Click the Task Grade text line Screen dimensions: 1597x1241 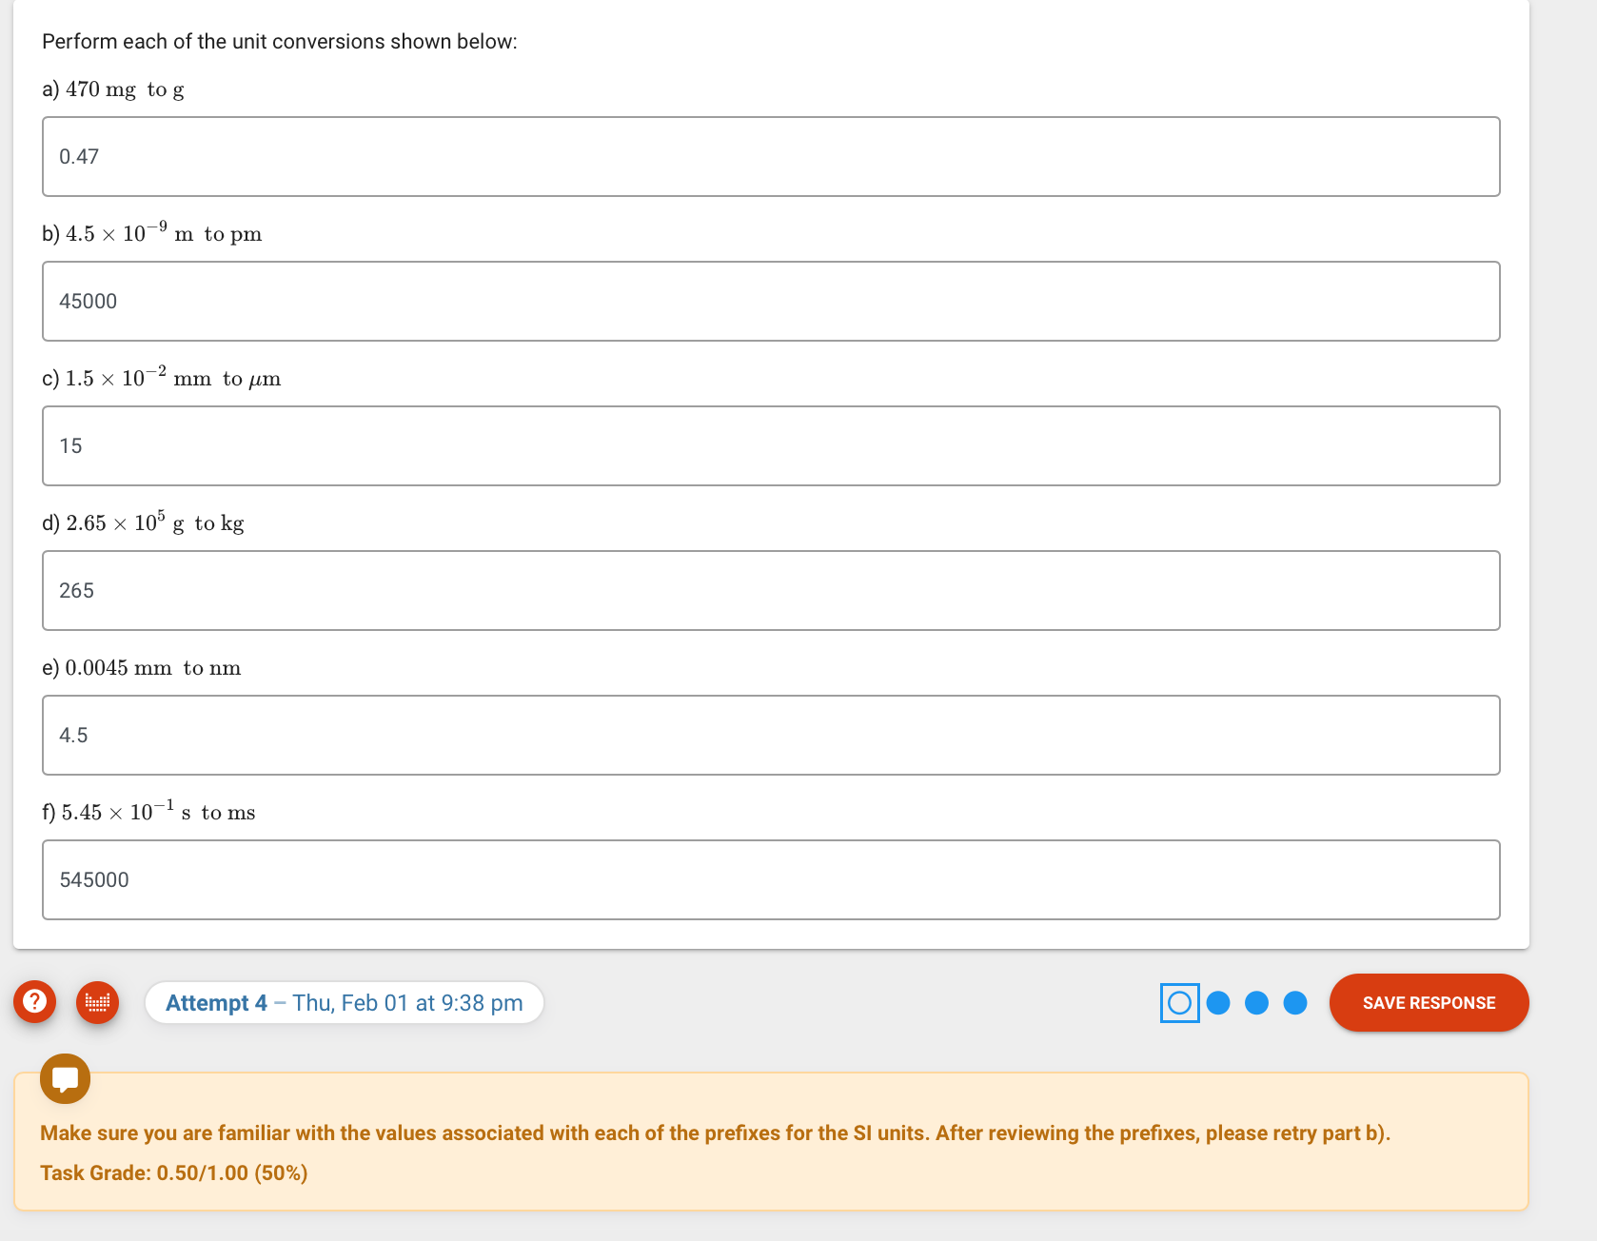[173, 1172]
